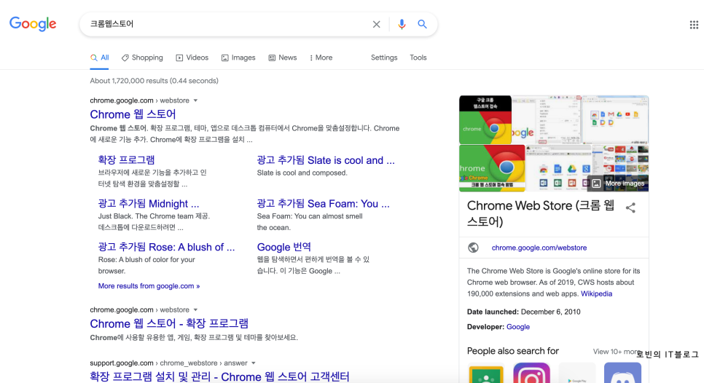This screenshot has width=704, height=383.
Task: Expand dropdown arrow of first chrome.google.com result
Action: 195,100
